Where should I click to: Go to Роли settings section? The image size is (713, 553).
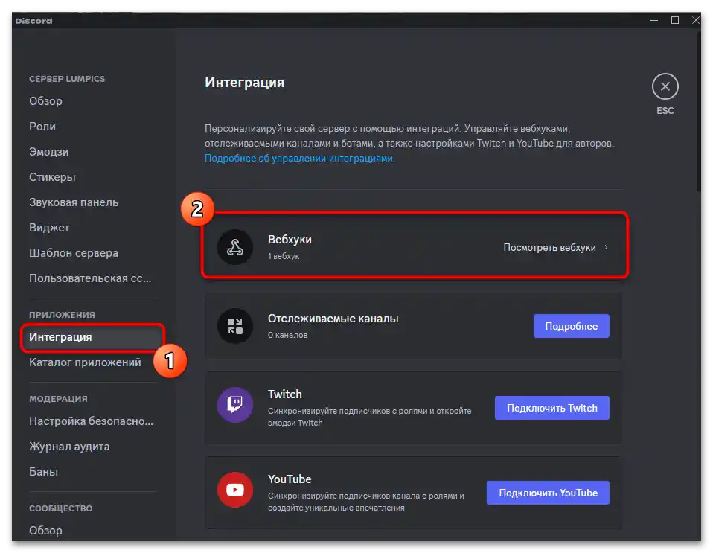pos(42,127)
